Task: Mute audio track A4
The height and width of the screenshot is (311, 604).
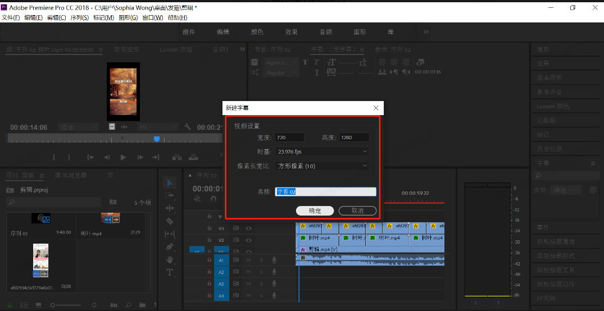Action: point(248,296)
